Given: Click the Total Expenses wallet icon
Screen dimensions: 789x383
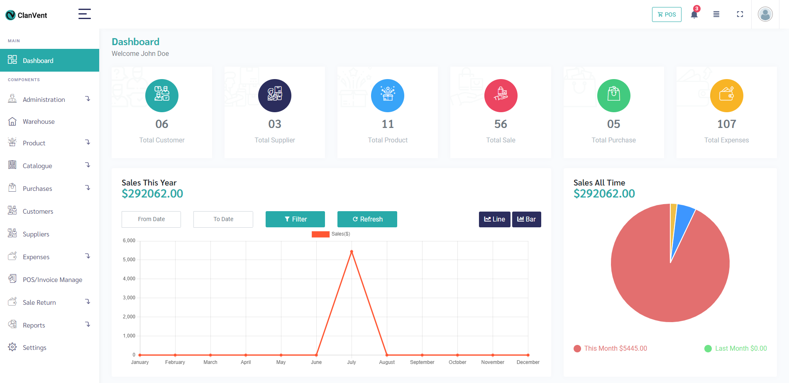Looking at the screenshot, I should pyautogui.click(x=726, y=96).
